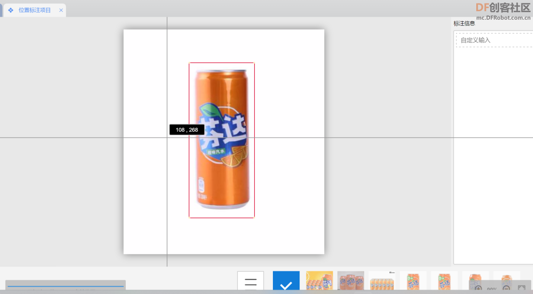Select the red bounding box around can

[222, 140]
